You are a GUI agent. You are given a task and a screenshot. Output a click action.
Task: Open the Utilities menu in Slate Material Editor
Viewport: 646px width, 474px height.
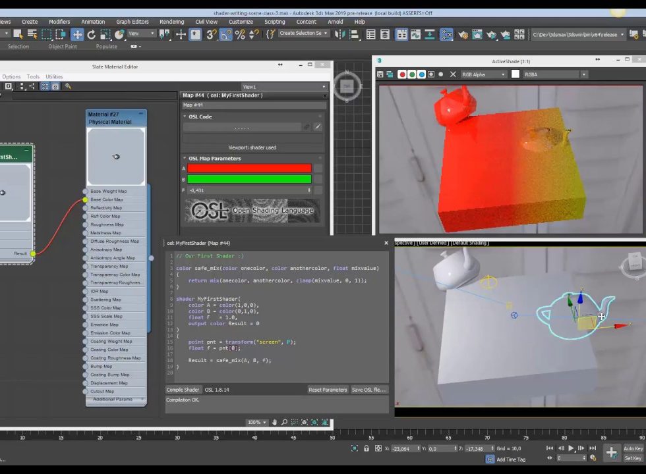(x=54, y=76)
